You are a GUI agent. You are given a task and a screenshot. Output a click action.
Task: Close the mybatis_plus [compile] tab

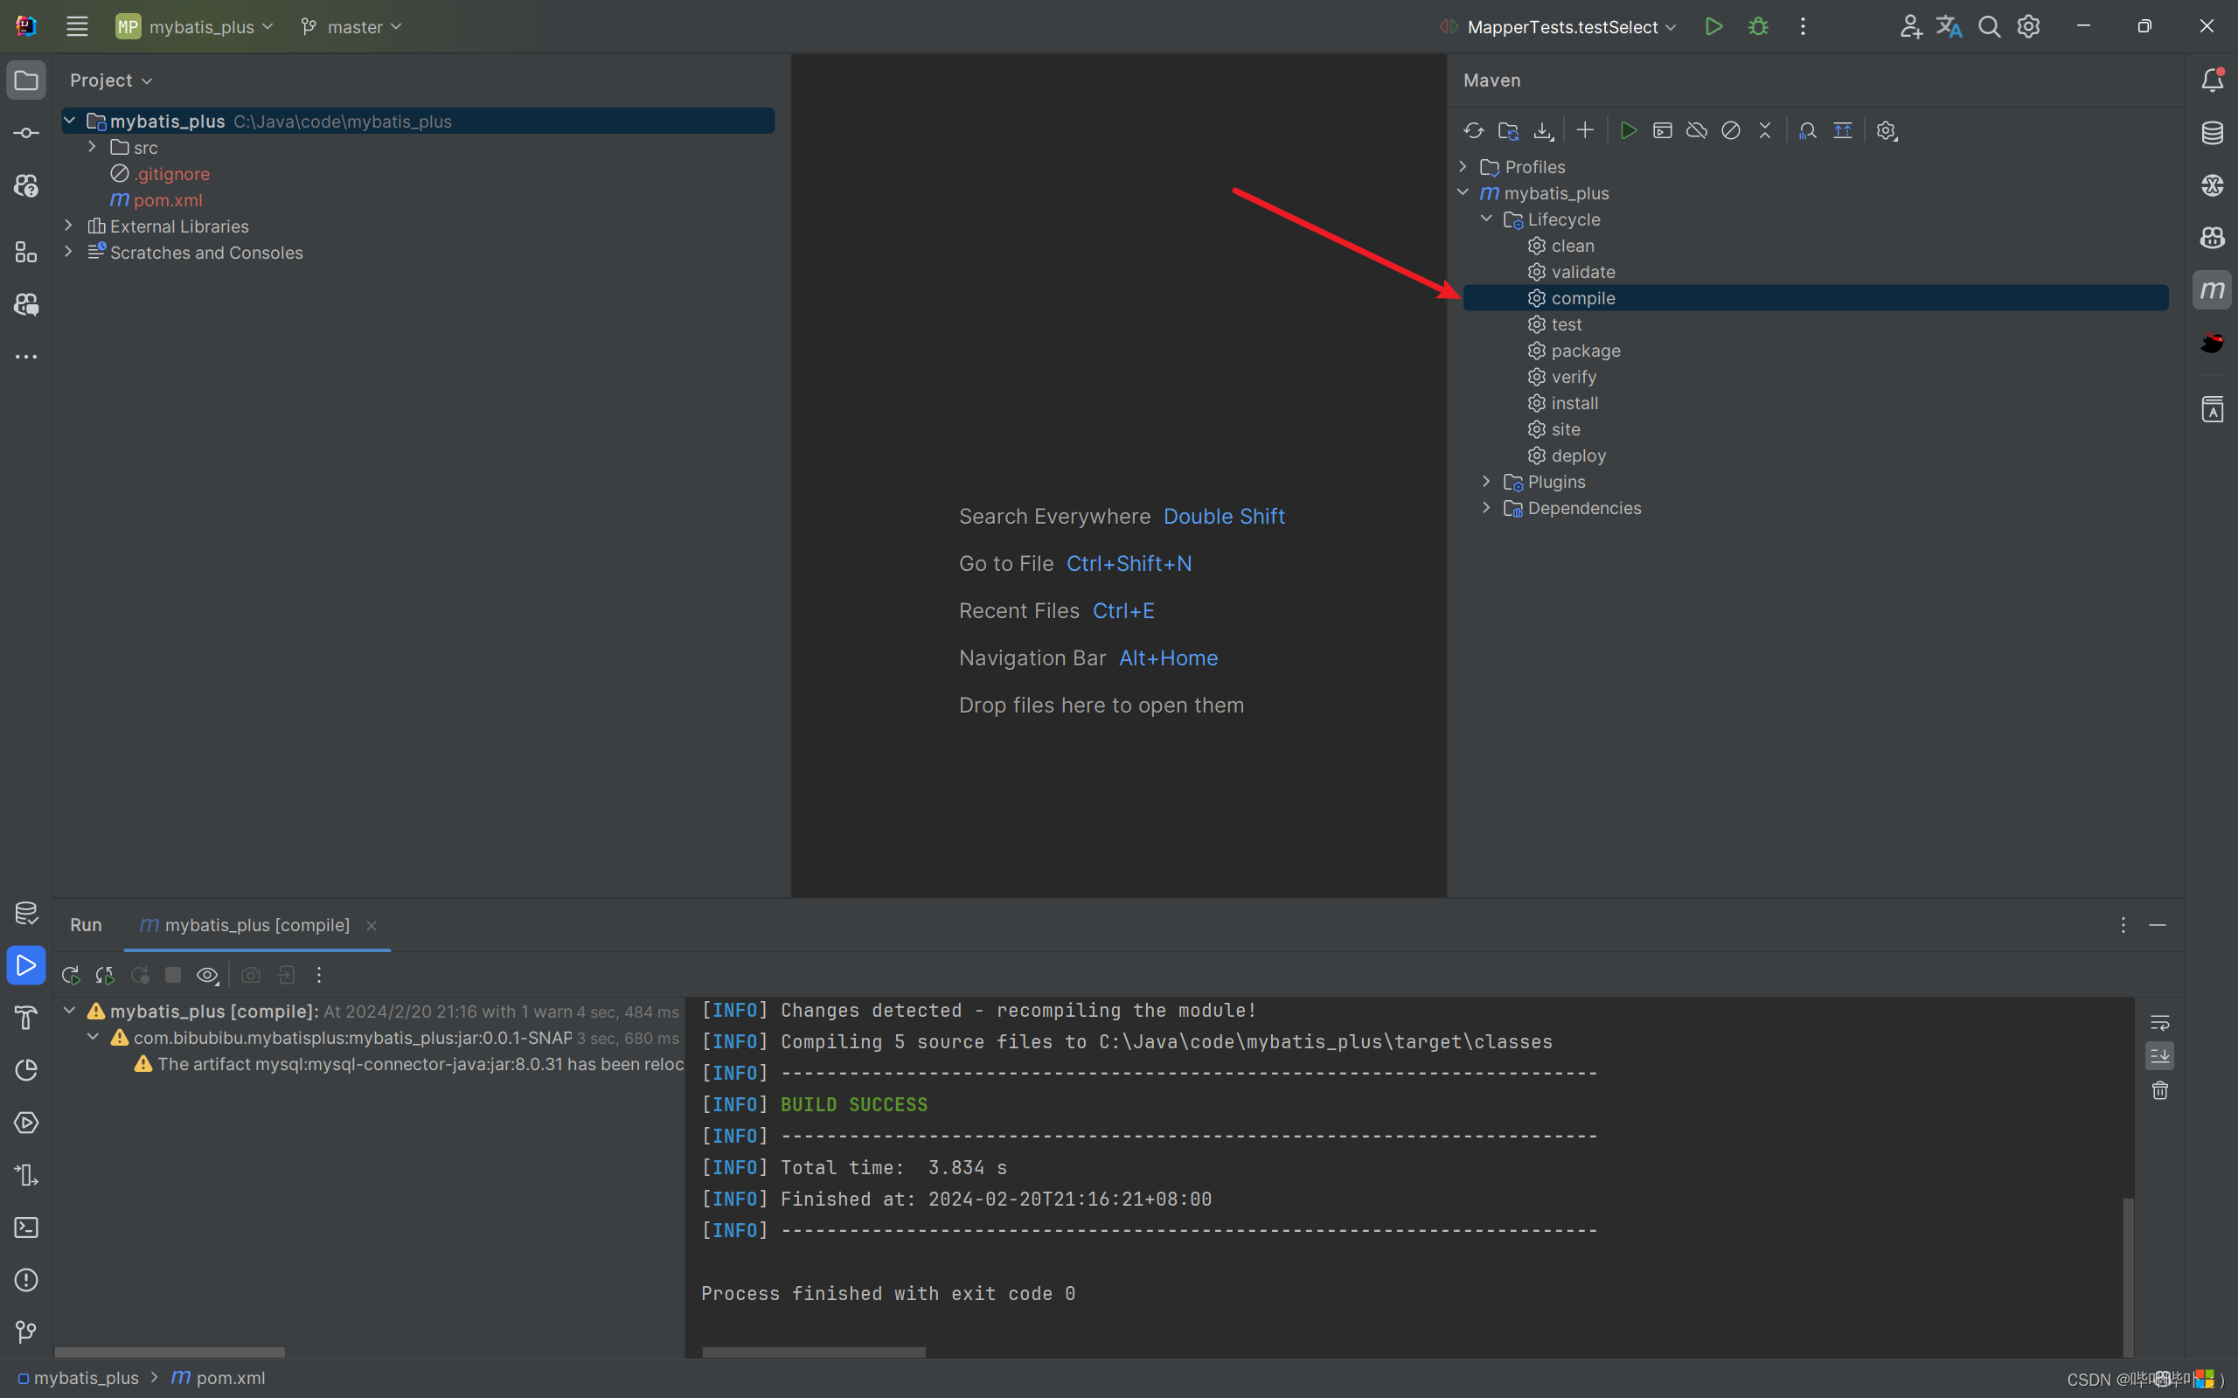tap(372, 926)
